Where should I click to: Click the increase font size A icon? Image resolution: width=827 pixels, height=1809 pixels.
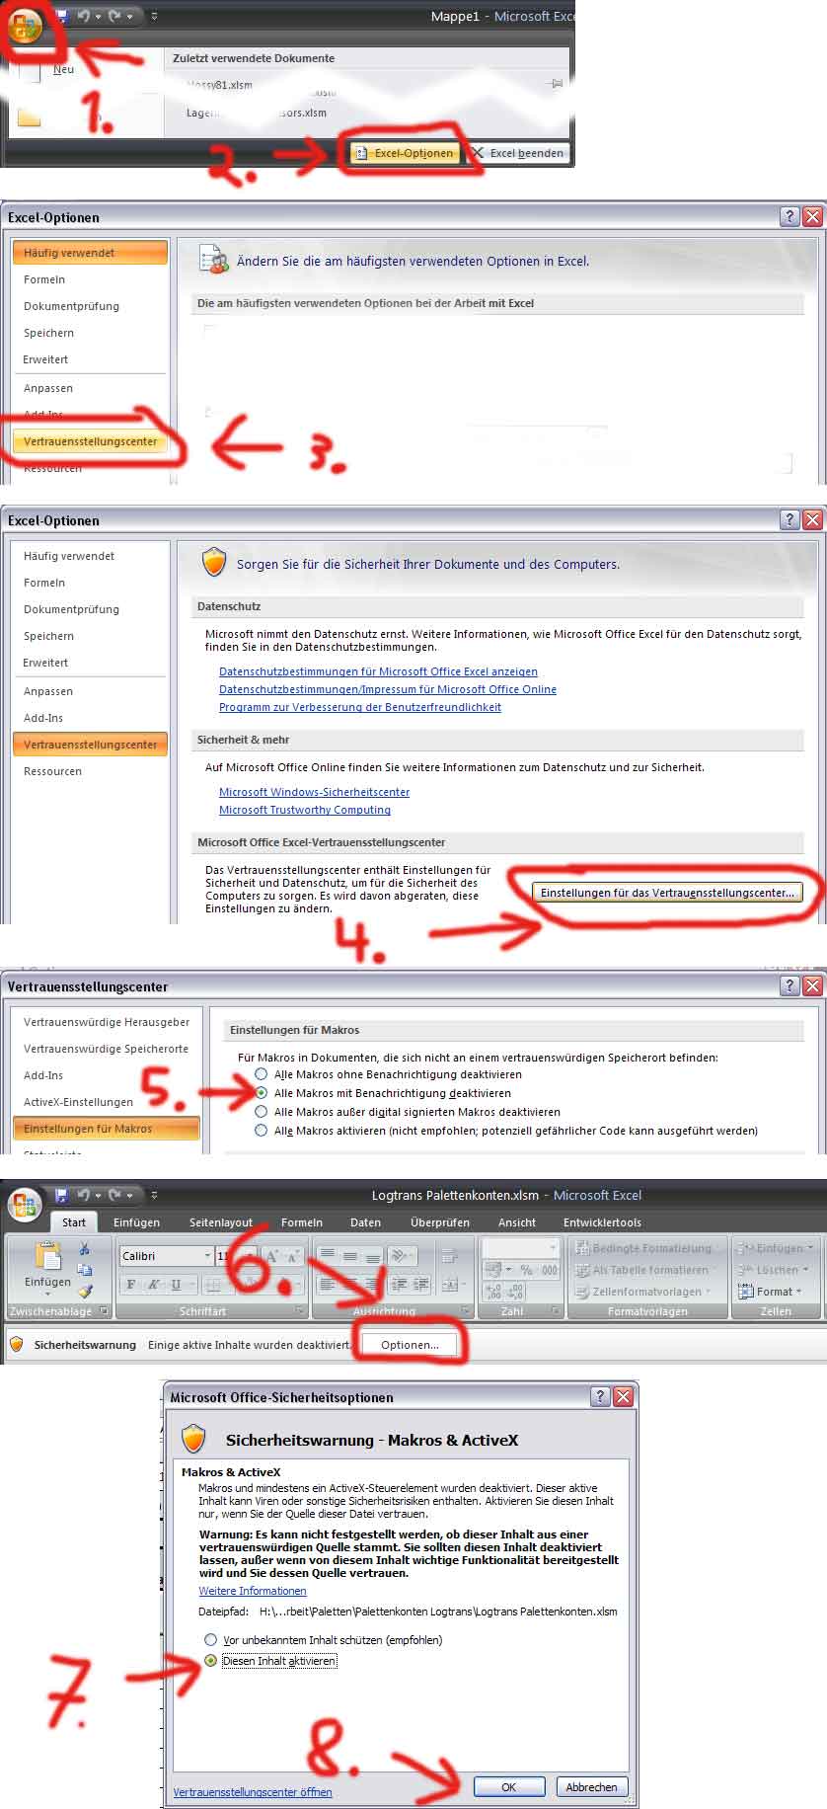[271, 1256]
